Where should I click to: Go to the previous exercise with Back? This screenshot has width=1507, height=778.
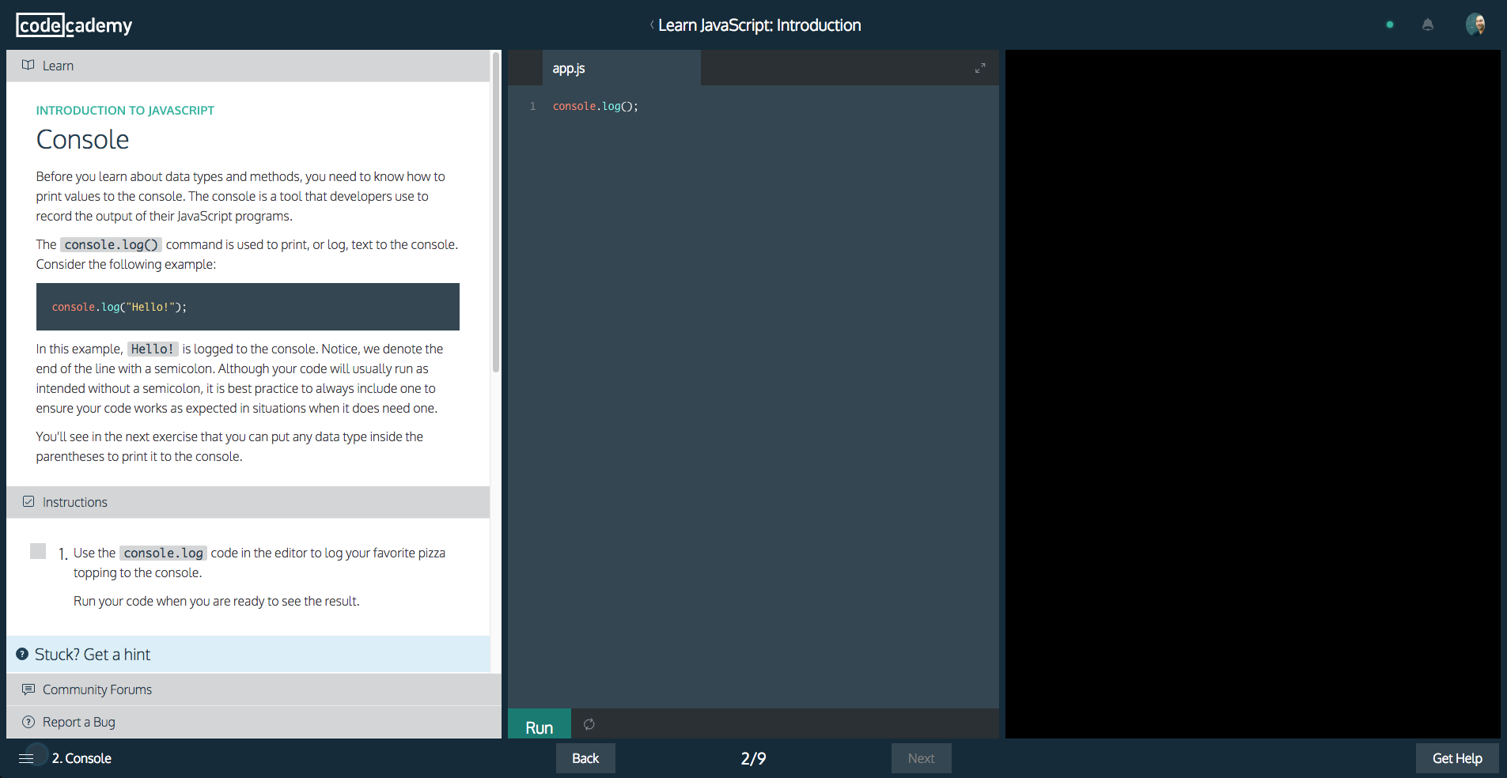585,758
